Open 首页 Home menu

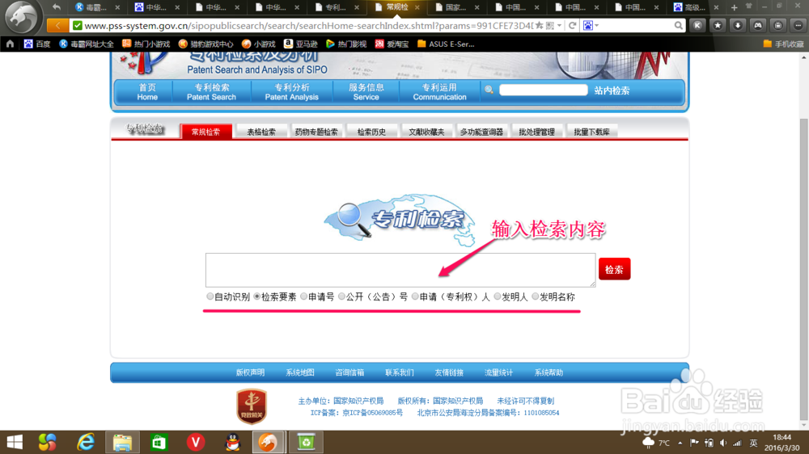click(x=147, y=92)
